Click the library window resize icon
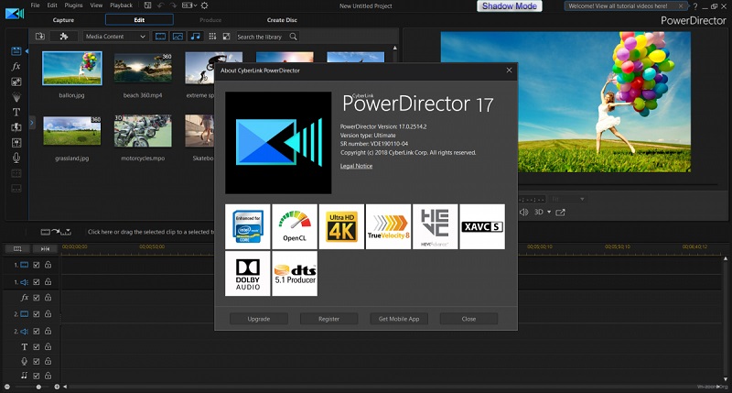The height and width of the screenshot is (393, 732). pos(226,36)
